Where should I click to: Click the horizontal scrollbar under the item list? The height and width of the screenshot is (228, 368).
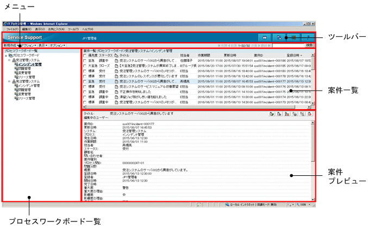[197, 107]
